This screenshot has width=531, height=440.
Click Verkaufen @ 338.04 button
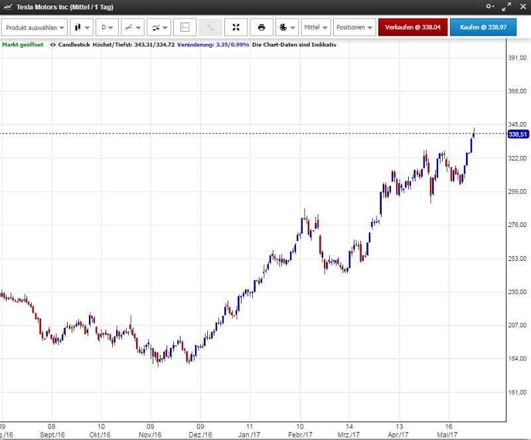(412, 28)
